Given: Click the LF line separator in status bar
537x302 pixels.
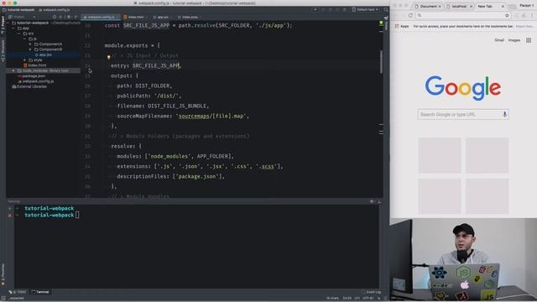Looking at the screenshot, I should 357,299.
